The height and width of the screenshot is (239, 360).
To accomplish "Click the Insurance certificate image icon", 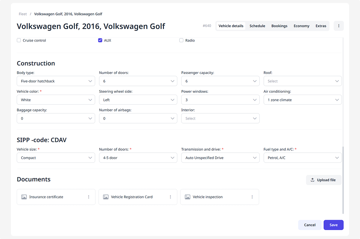I will (24, 197).
